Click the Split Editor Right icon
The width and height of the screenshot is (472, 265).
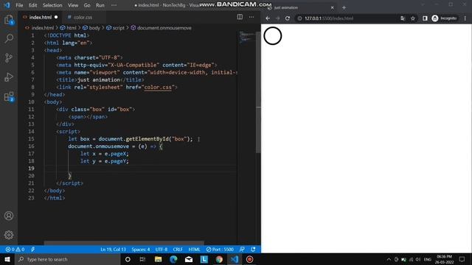tap(240, 17)
